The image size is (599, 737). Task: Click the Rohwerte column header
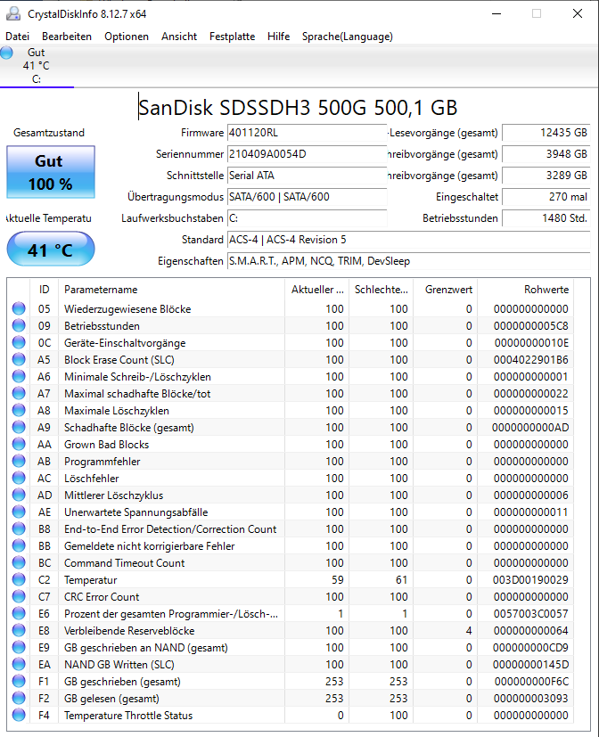(x=526, y=290)
